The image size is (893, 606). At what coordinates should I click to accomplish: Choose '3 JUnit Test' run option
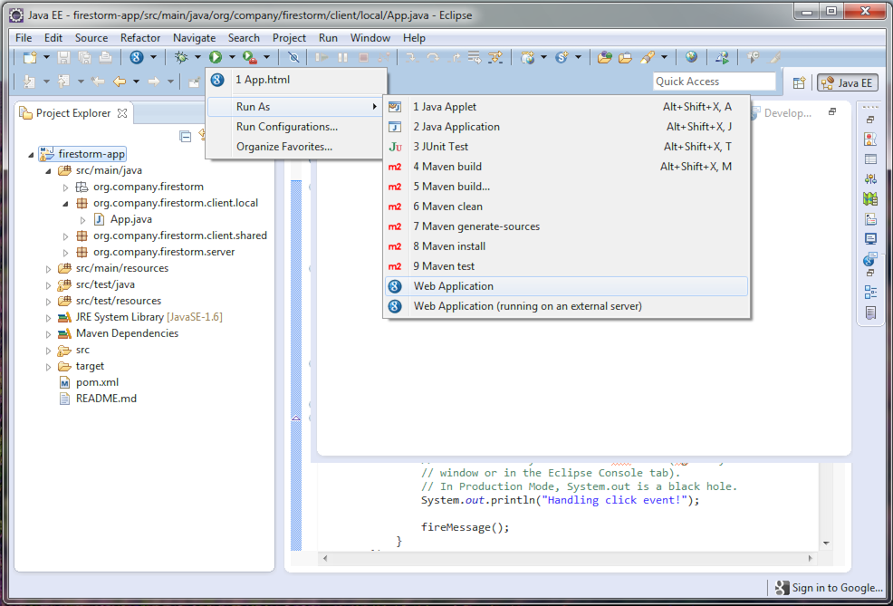coord(566,147)
